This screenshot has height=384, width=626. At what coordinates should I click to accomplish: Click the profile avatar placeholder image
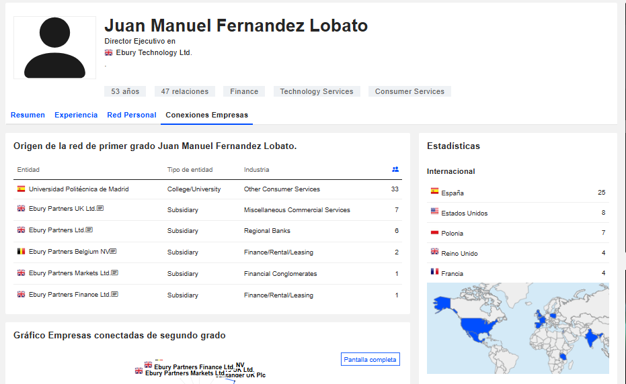pyautogui.click(x=54, y=48)
